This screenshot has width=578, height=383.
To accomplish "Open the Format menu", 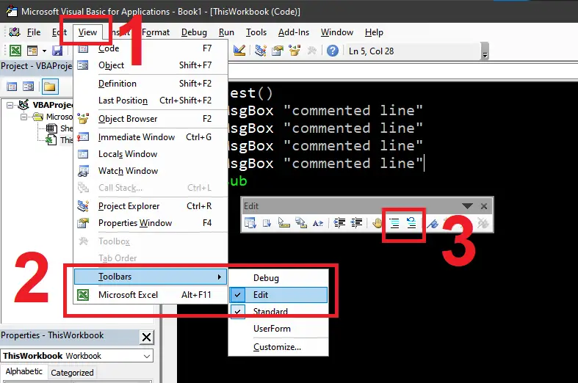I will (156, 32).
